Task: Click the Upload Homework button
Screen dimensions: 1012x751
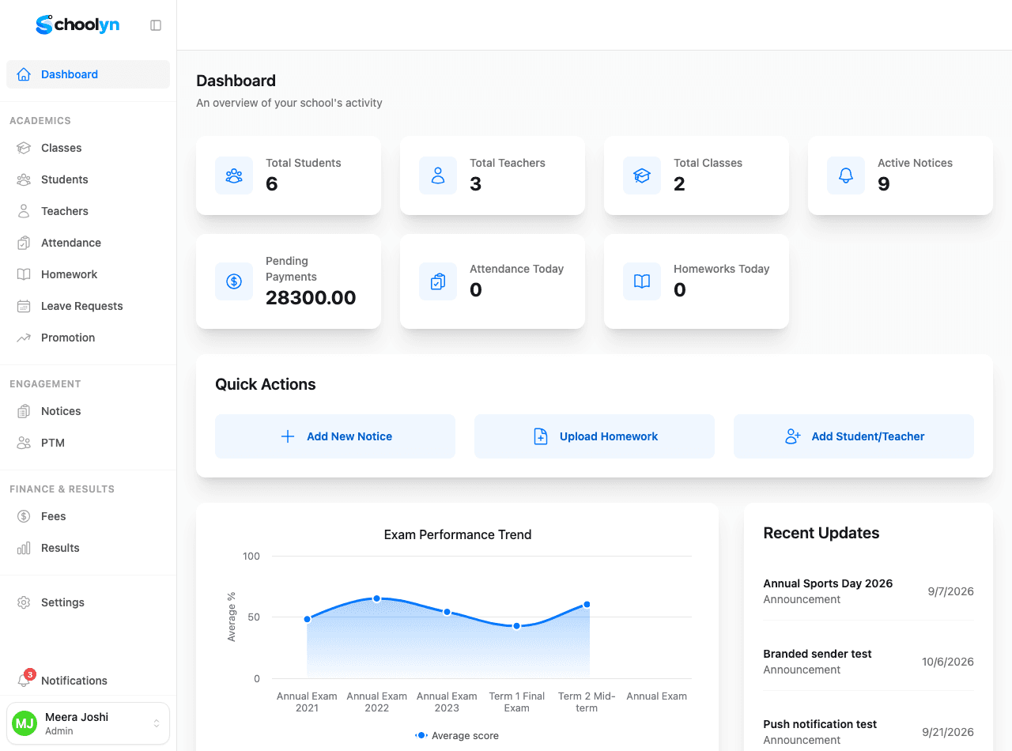Action: (595, 436)
